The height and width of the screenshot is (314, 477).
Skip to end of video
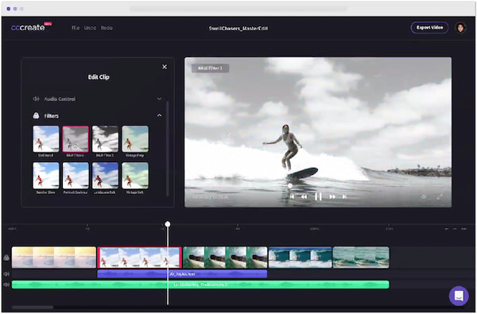[x=344, y=197]
